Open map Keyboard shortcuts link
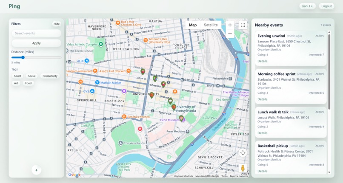Viewport: 343px width, 183px height. point(183,176)
